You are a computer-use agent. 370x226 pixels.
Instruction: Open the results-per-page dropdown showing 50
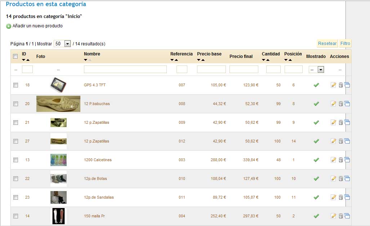tap(62, 44)
